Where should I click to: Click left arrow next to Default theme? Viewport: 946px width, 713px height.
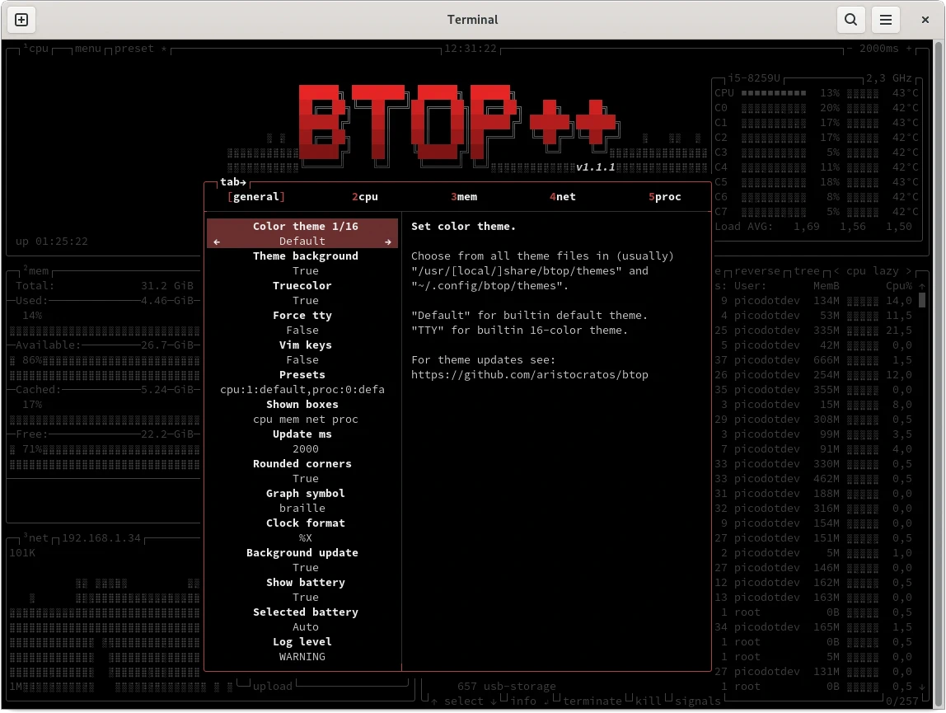[217, 242]
